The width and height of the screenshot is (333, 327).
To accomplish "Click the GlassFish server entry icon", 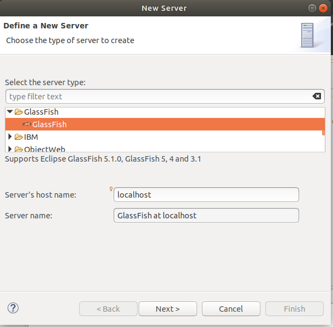I will (x=27, y=124).
